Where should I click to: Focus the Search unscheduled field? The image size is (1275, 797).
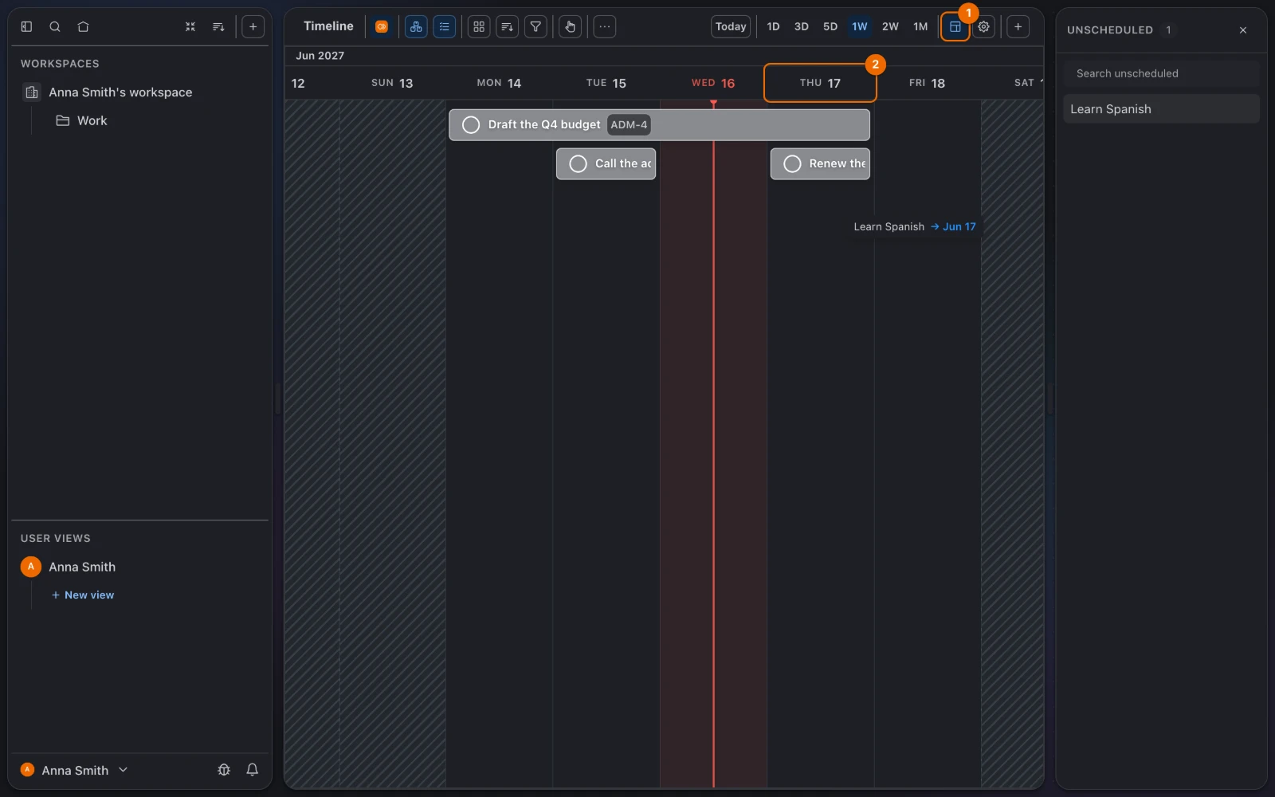coord(1161,73)
